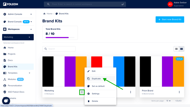Viewport: 190px width, 107px height.
Task: Choose Set as default from menu
Action: pyautogui.click(x=100, y=86)
